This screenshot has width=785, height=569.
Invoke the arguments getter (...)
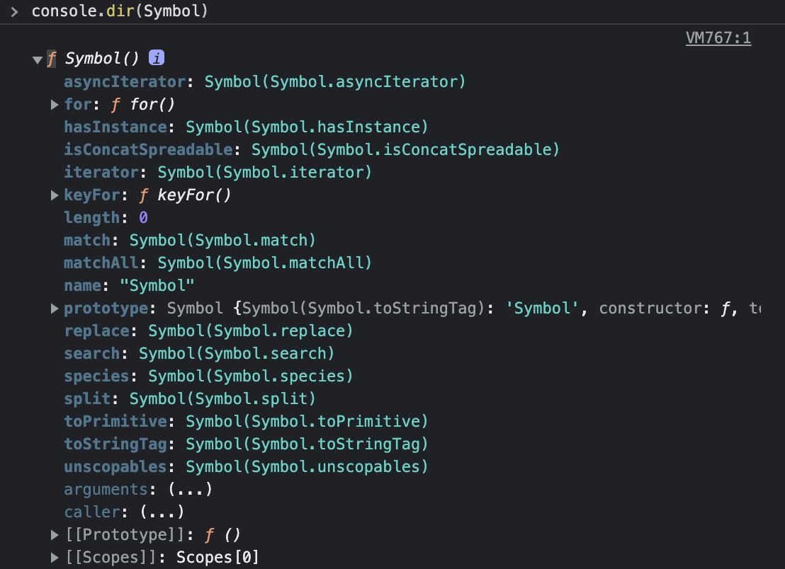(x=191, y=489)
